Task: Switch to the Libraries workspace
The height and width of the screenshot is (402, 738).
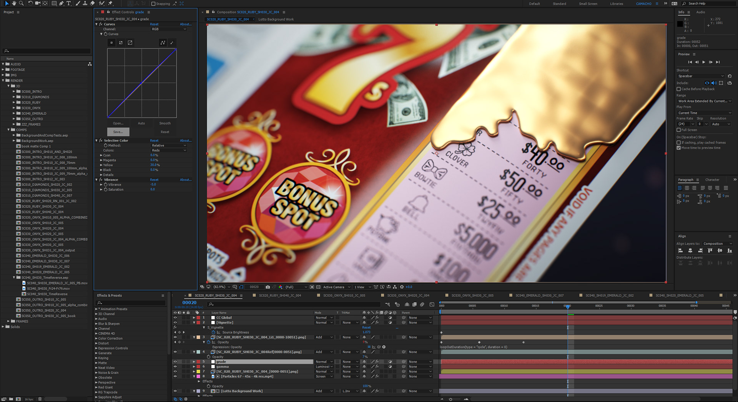Action: 617,3
